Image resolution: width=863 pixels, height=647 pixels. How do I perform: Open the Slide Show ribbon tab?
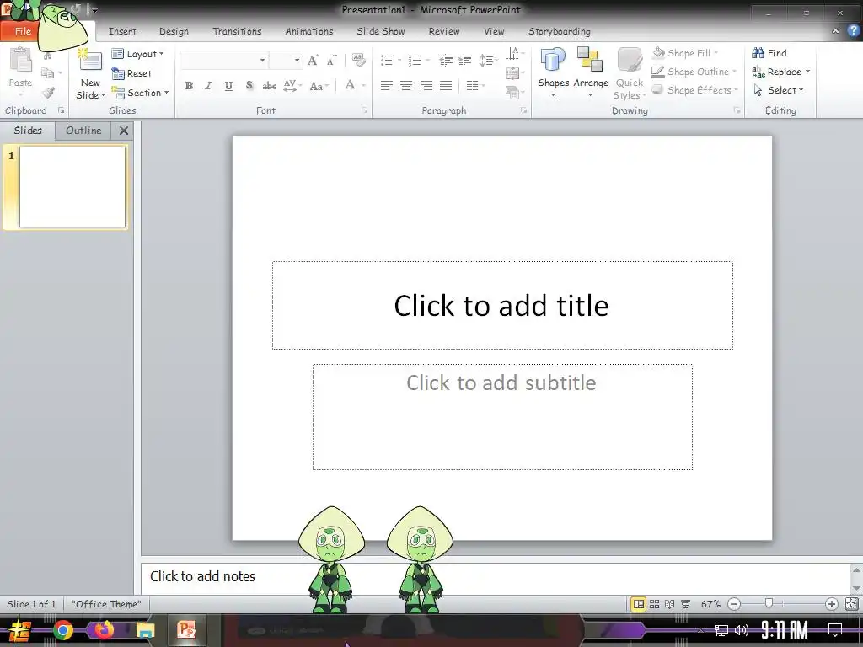click(380, 31)
